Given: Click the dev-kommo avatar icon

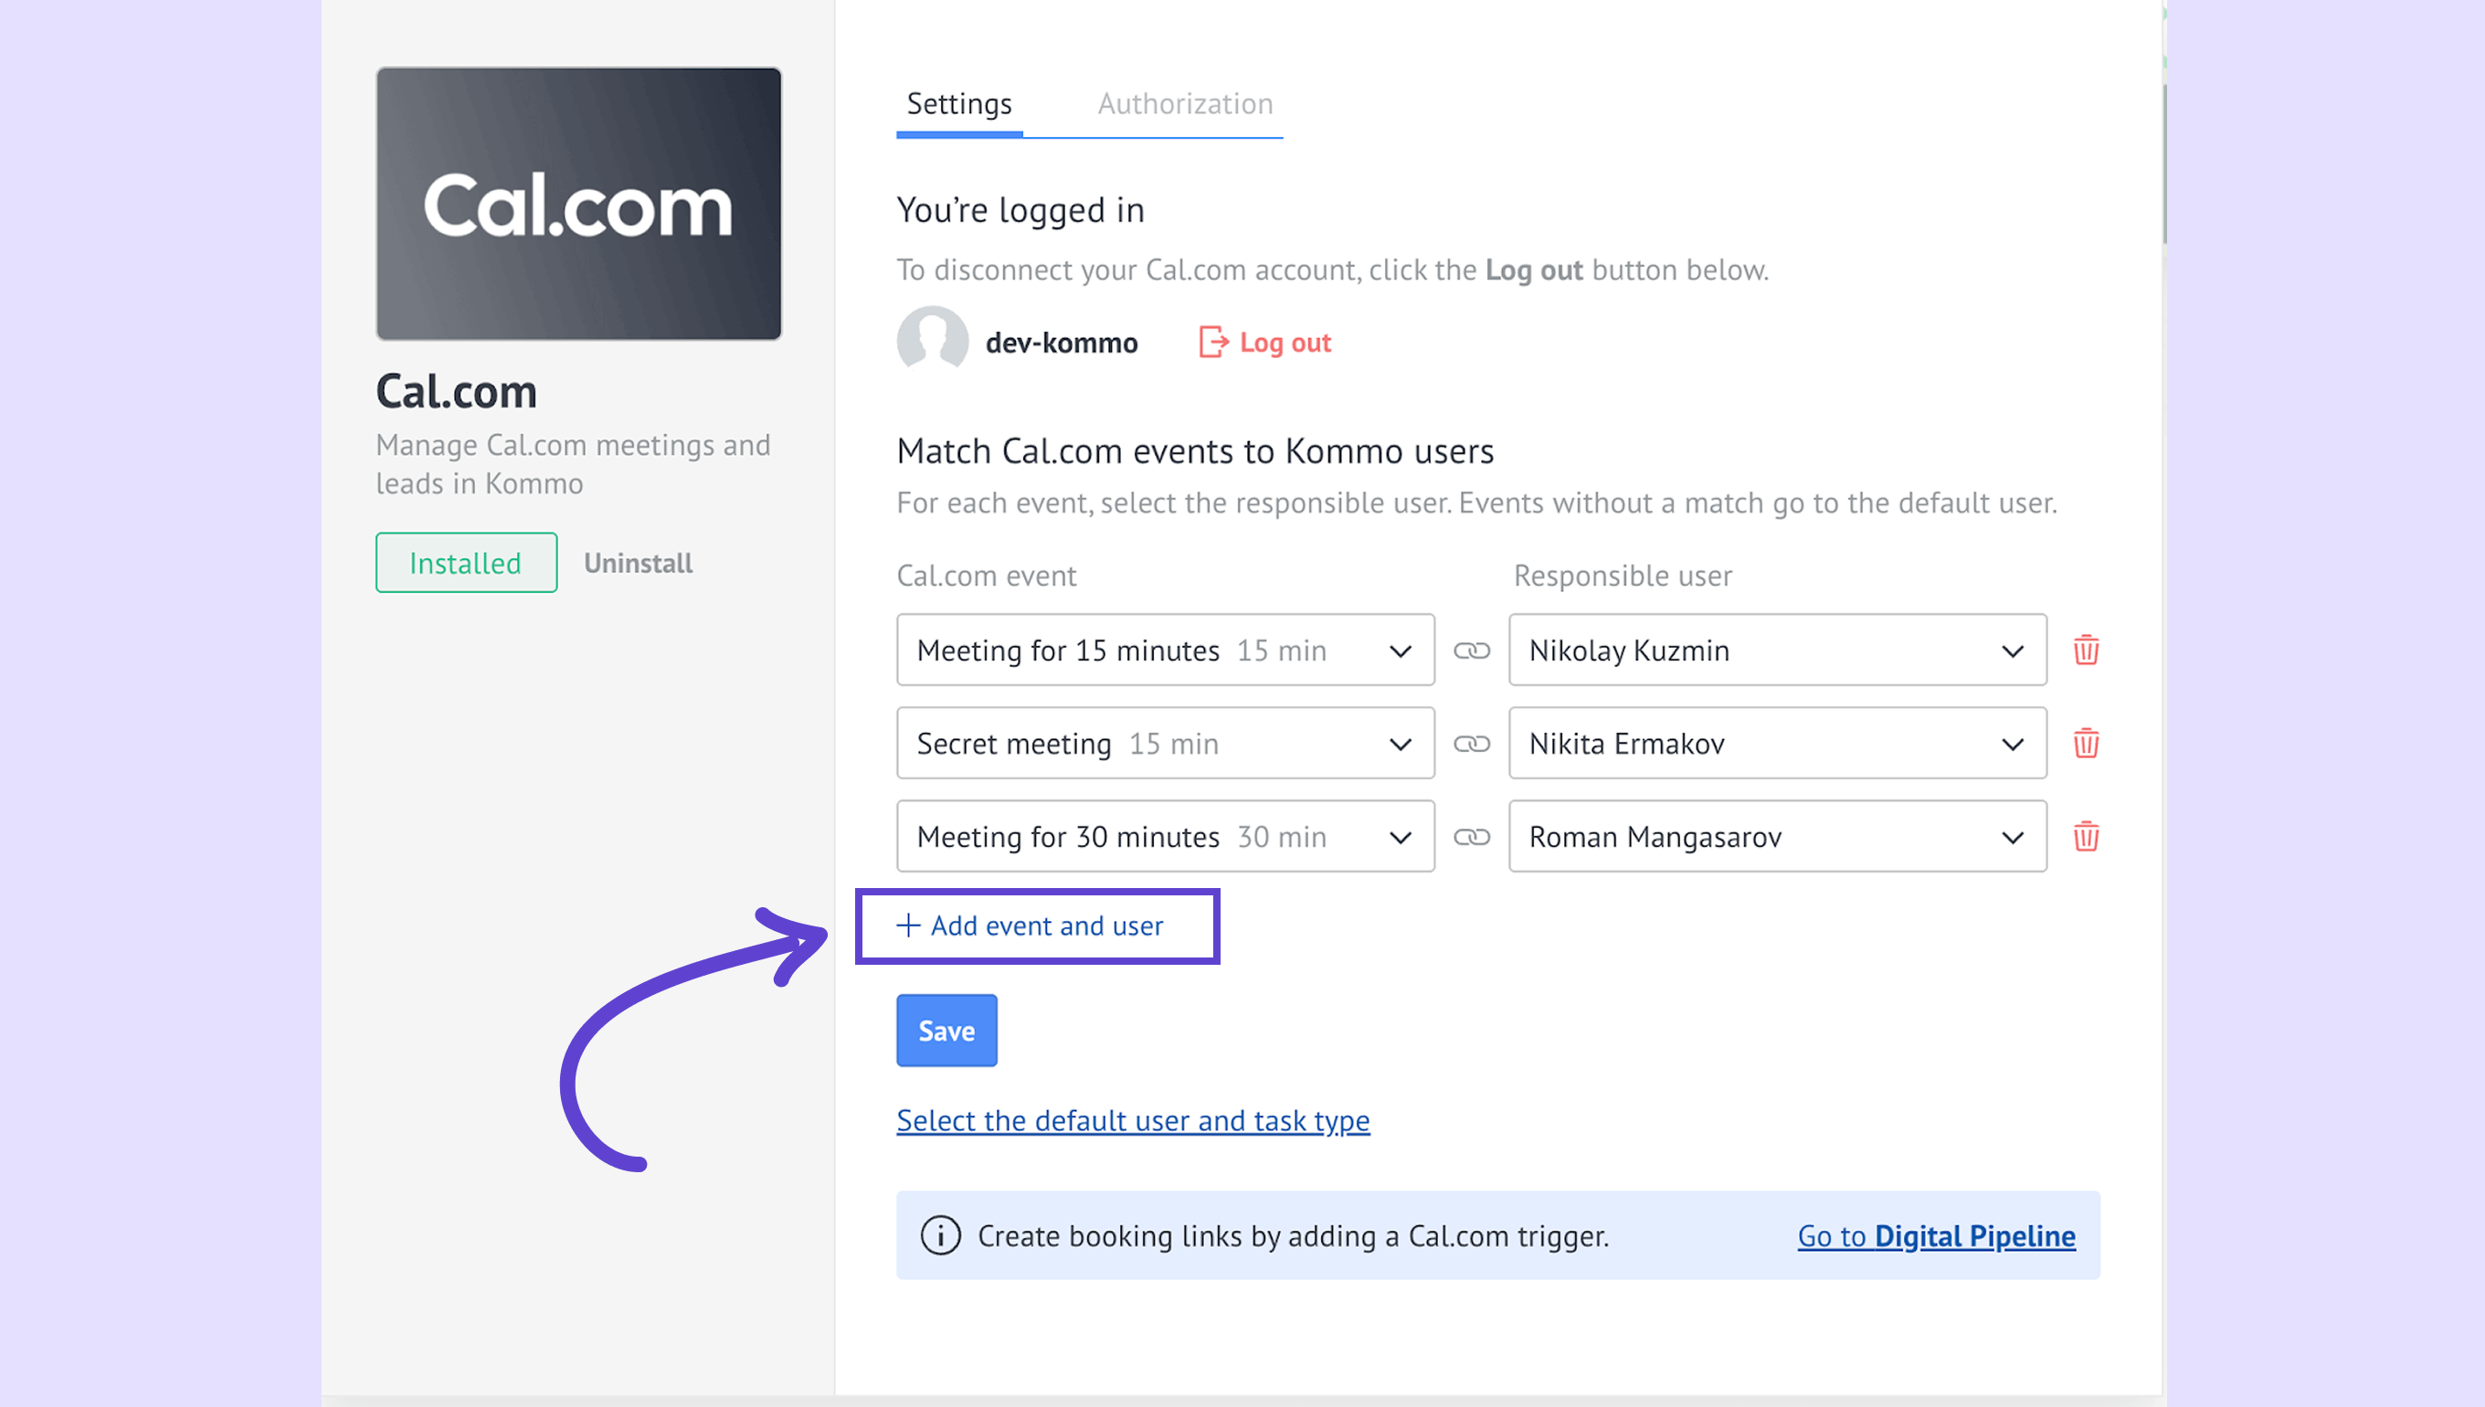Looking at the screenshot, I should (x=931, y=340).
